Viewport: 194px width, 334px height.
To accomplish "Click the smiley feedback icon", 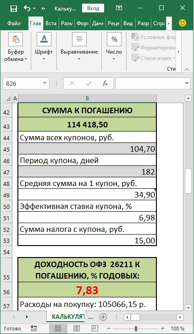I will 183,23.
